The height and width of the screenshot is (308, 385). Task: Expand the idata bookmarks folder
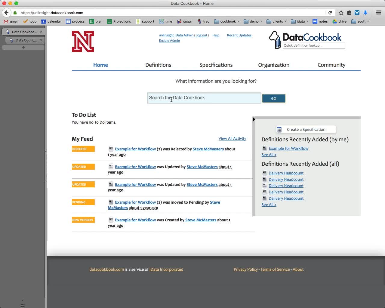coord(300,21)
